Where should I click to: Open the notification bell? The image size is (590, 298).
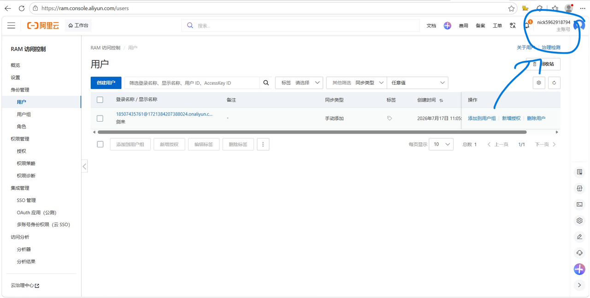[527, 26]
